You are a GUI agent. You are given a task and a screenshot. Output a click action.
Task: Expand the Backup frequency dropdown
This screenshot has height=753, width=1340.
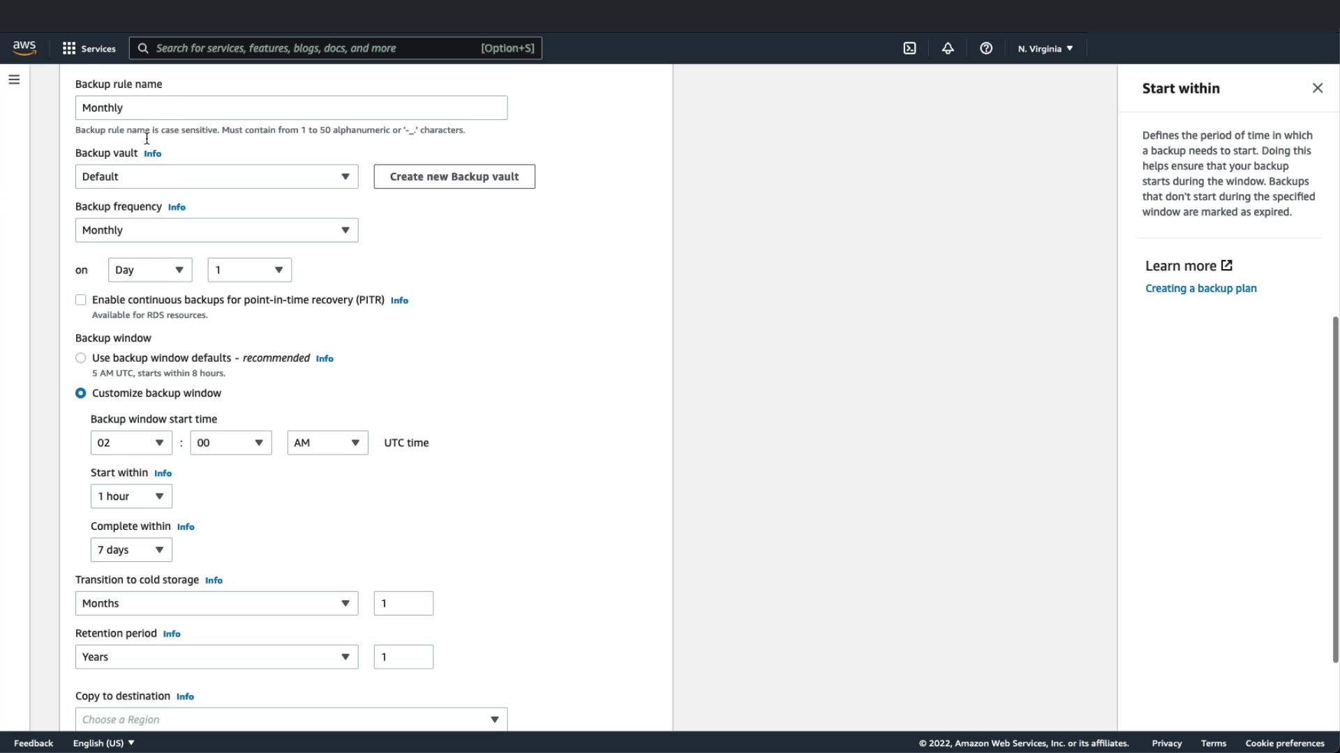[x=216, y=230]
